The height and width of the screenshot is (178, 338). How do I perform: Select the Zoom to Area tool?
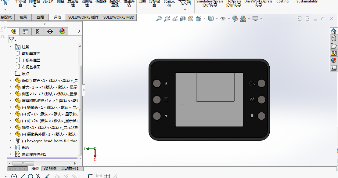coord(167,19)
